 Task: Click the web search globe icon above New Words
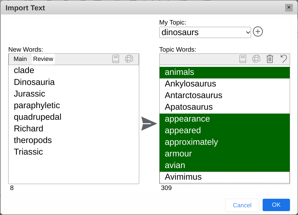click(129, 59)
